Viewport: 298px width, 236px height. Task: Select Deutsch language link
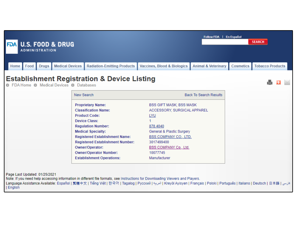260,183
